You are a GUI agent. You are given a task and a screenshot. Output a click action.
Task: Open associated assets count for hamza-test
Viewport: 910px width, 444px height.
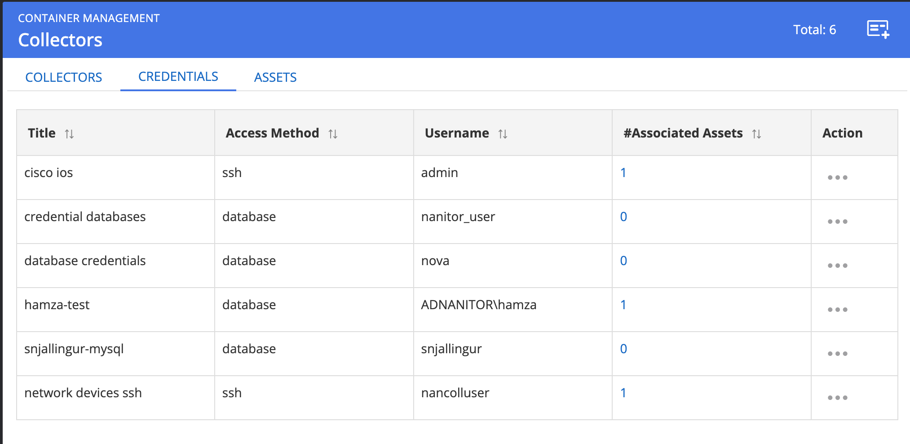click(623, 305)
